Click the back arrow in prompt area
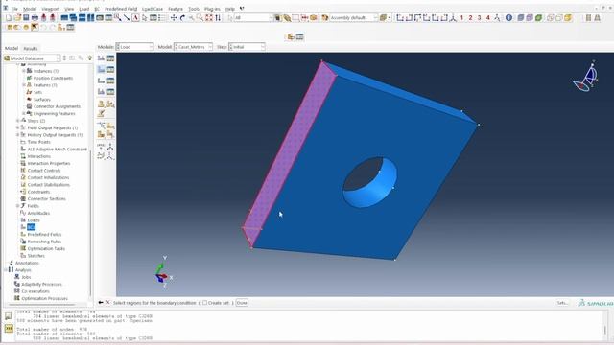 tap(101, 303)
